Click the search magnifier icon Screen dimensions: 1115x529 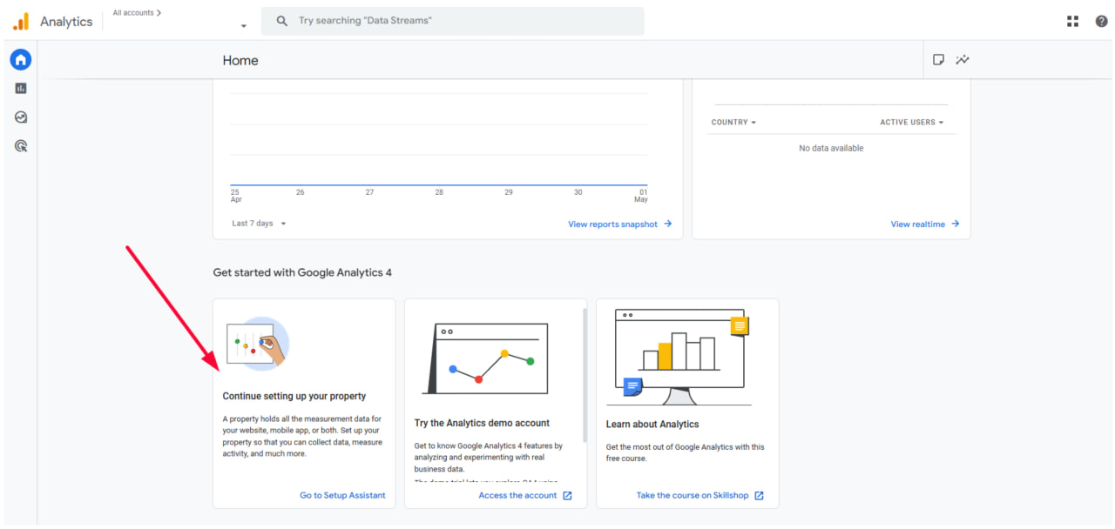tap(281, 21)
